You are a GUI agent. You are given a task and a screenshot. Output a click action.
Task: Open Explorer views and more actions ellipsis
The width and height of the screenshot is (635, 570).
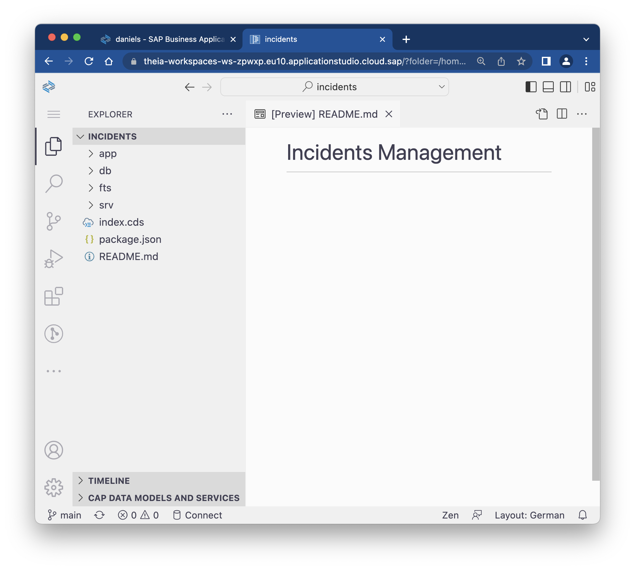point(227,114)
